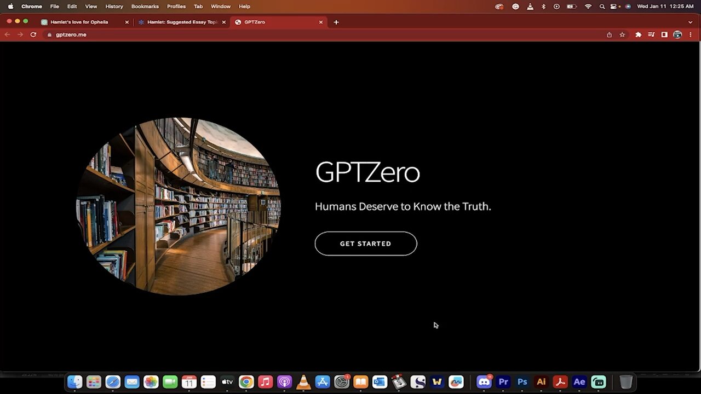Screen dimensions: 701x394
Task: Open the Bookmarks menu
Action: coord(145,7)
